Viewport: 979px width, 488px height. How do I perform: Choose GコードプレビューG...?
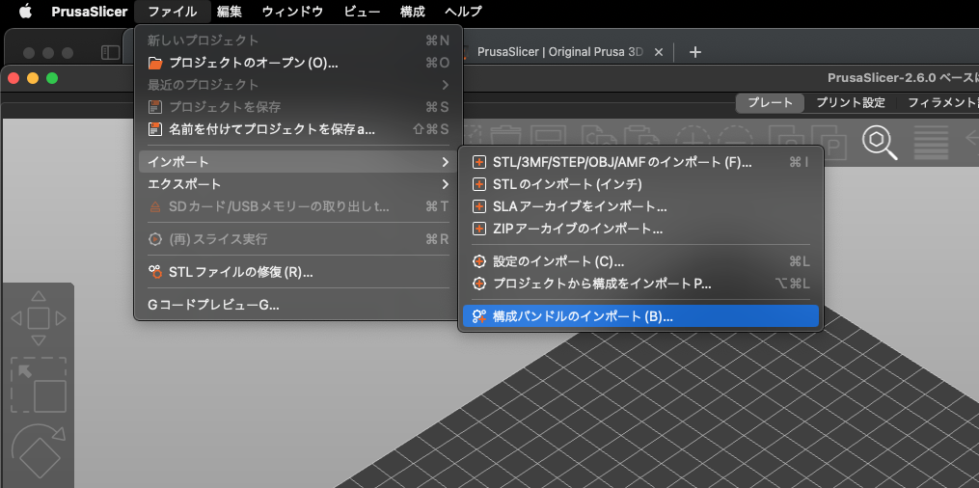pos(298,305)
